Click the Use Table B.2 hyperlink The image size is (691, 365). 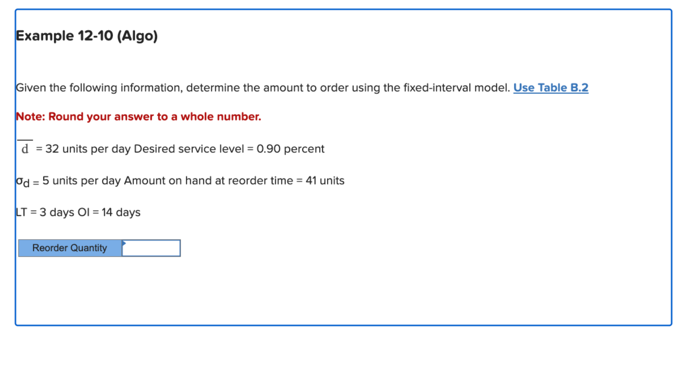pos(551,88)
